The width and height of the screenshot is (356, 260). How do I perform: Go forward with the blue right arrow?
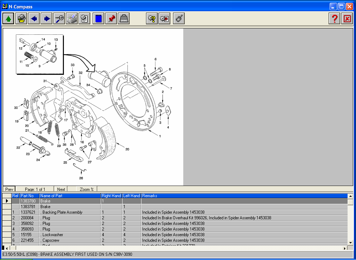tap(47, 18)
